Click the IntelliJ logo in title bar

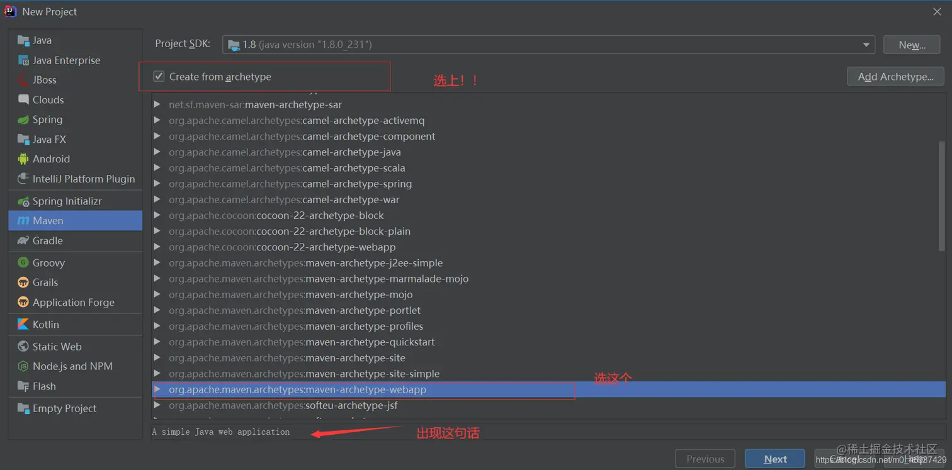(10, 11)
